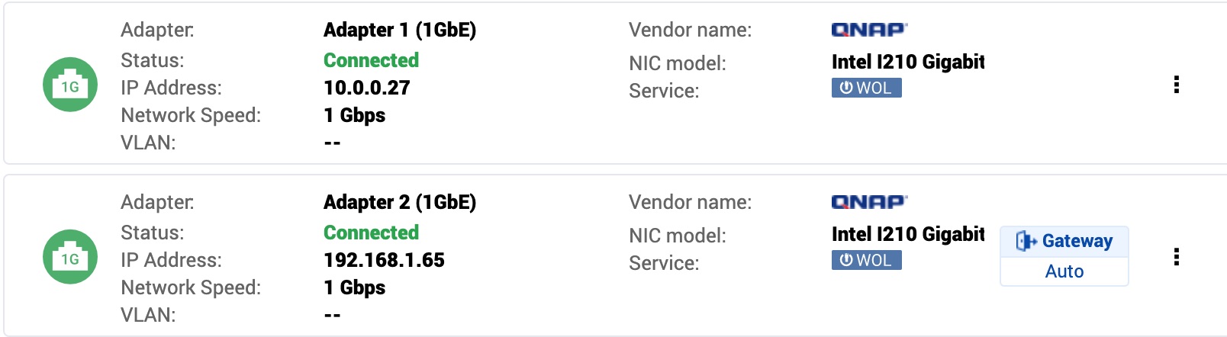Open the three-dot menu for Adapter 1
Screen dimensions: 1227x337
[1176, 85]
